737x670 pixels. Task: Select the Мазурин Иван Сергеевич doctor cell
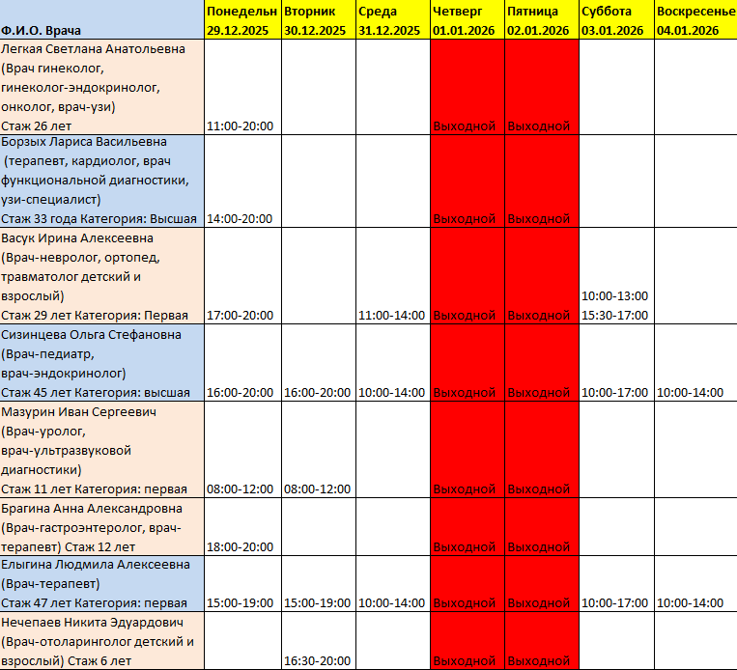101,450
